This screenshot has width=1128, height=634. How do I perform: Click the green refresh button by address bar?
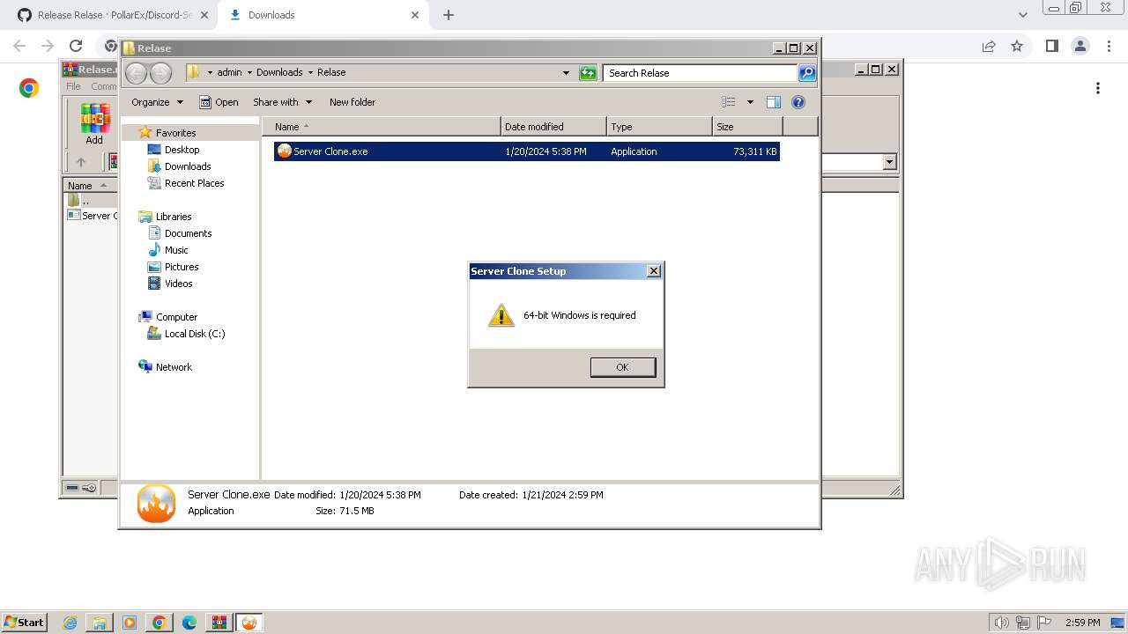pos(588,73)
